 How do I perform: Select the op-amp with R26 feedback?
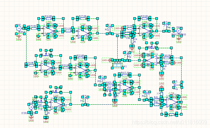pyautogui.click(x=49, y=31)
